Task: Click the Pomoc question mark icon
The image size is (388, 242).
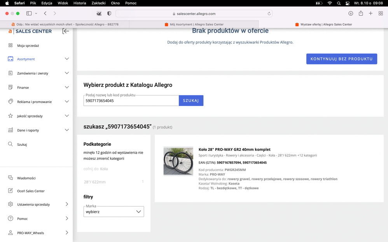Action: (10, 219)
